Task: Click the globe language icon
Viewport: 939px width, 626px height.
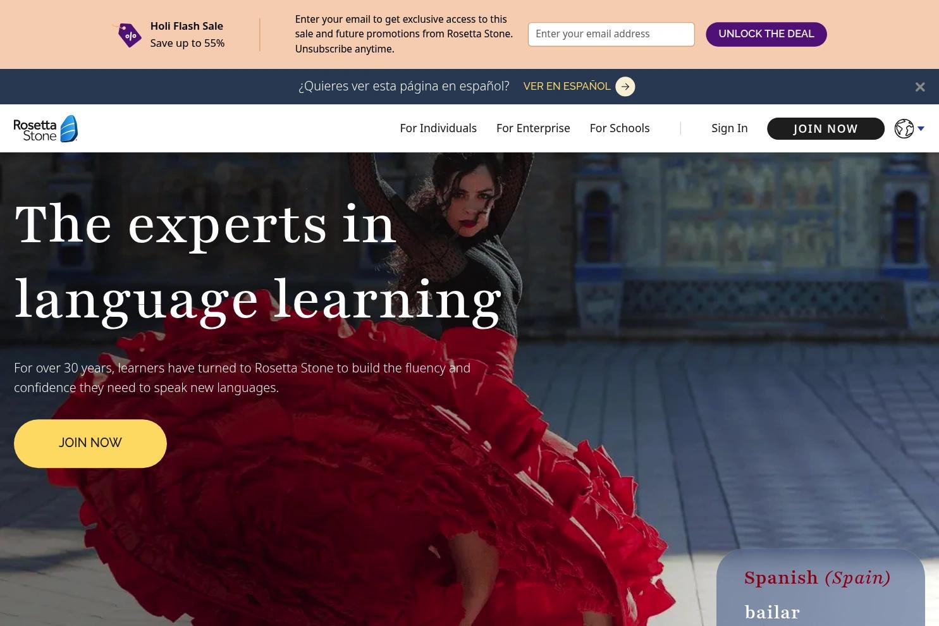Action: coord(904,128)
